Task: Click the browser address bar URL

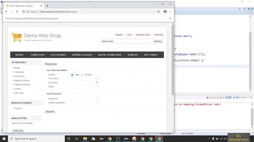Action: click(x=59, y=11)
